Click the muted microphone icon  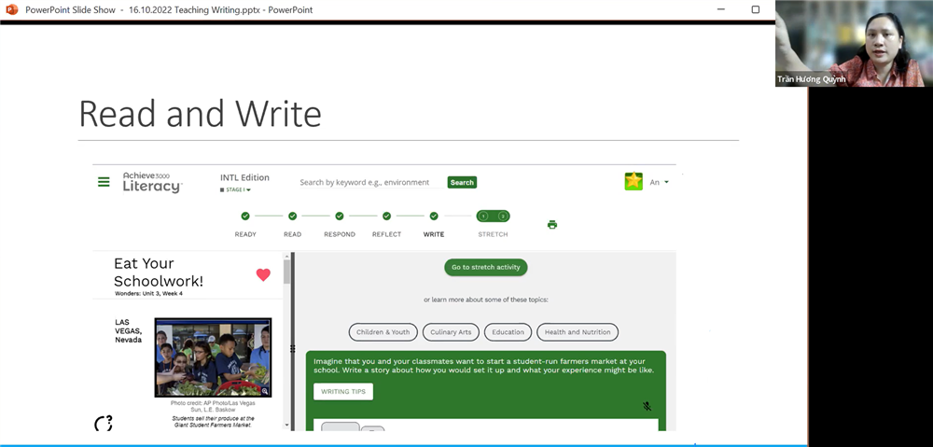[x=647, y=406]
